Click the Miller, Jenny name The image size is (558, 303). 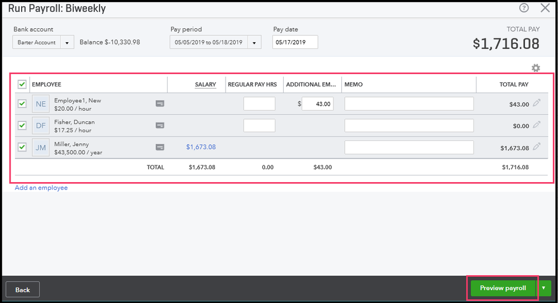tap(71, 144)
